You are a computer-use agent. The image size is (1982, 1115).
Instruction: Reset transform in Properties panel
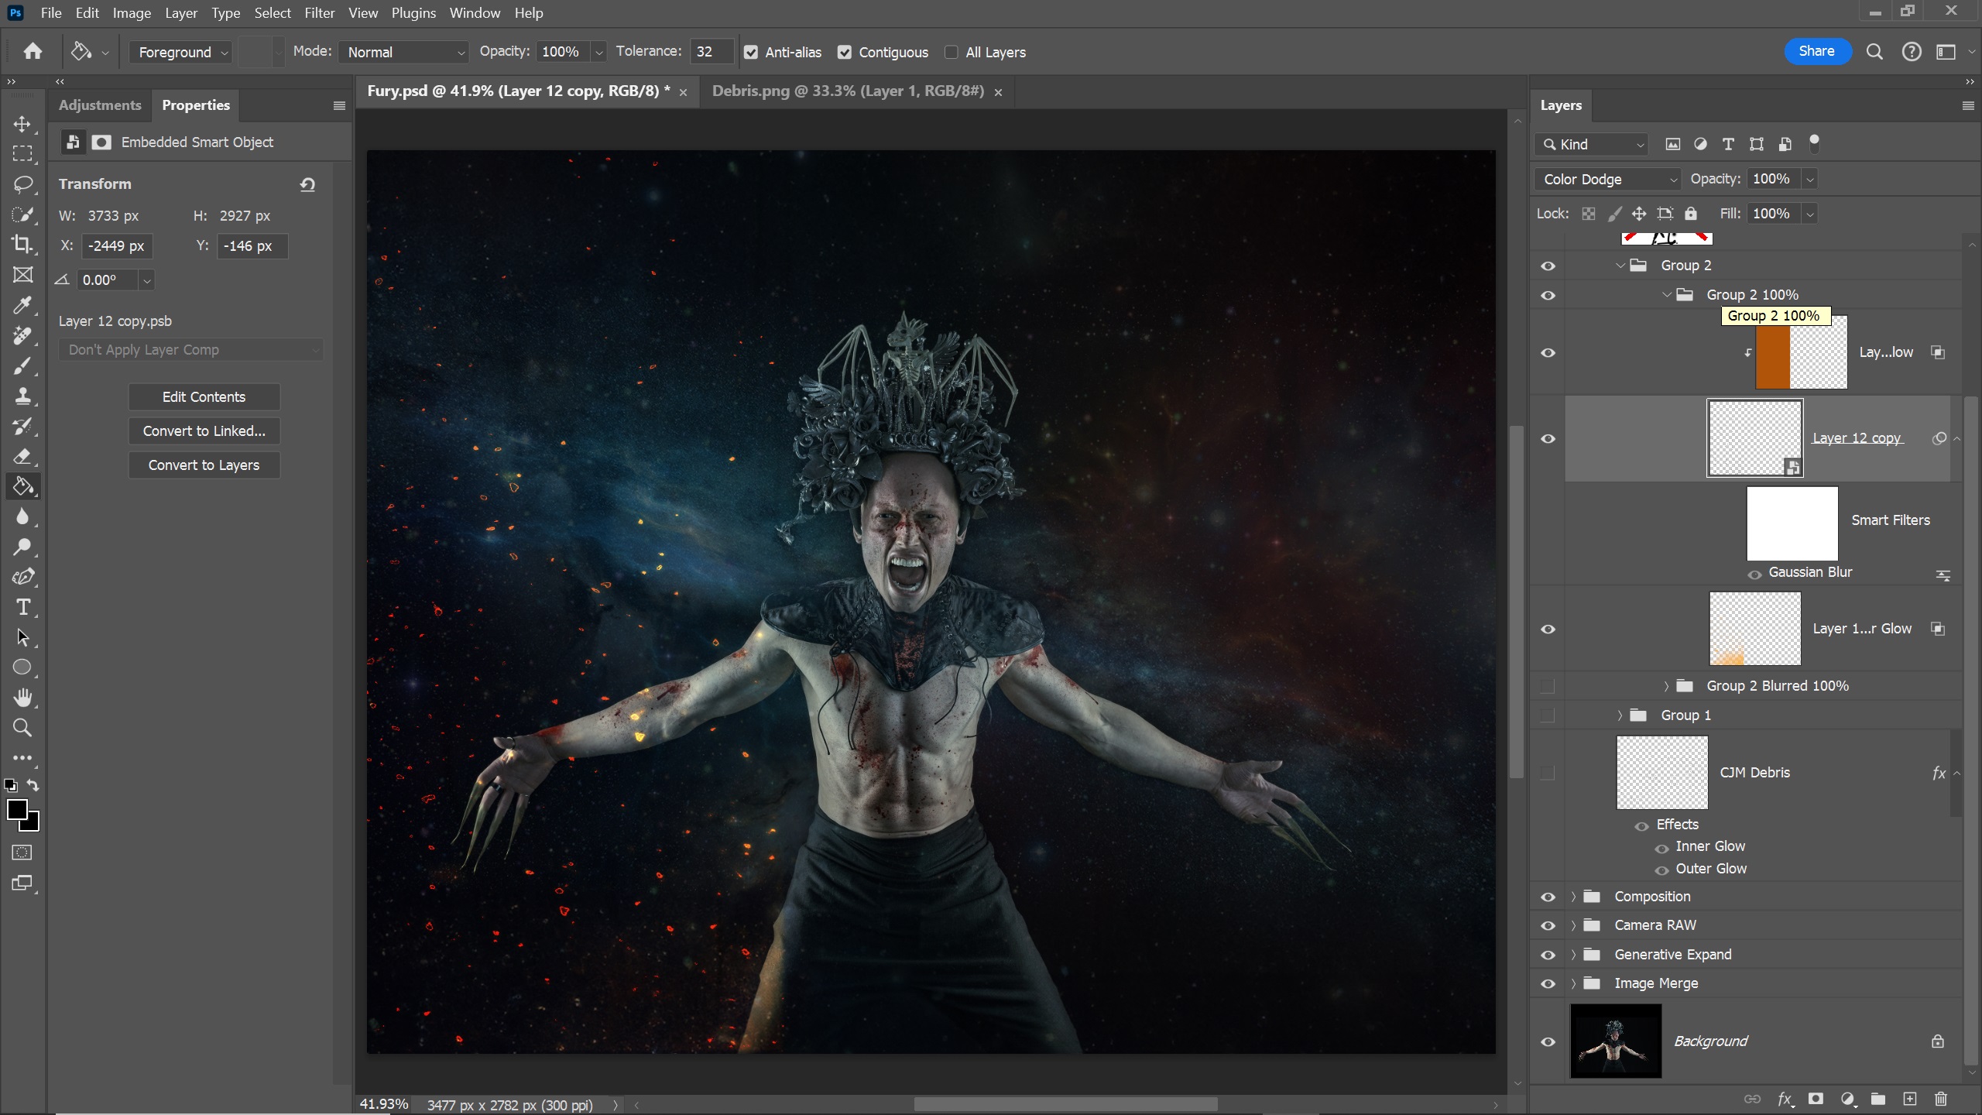(x=307, y=184)
